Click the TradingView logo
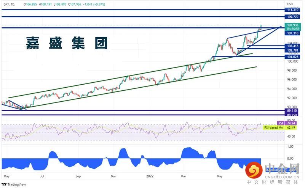This screenshot has height=189, width=305. (x=14, y=184)
